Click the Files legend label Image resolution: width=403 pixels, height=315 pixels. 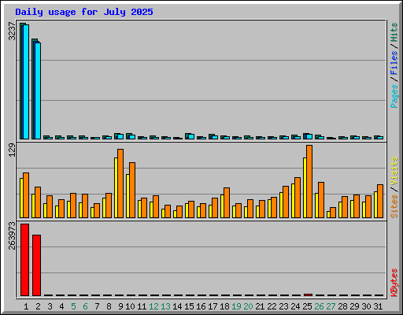click(394, 63)
